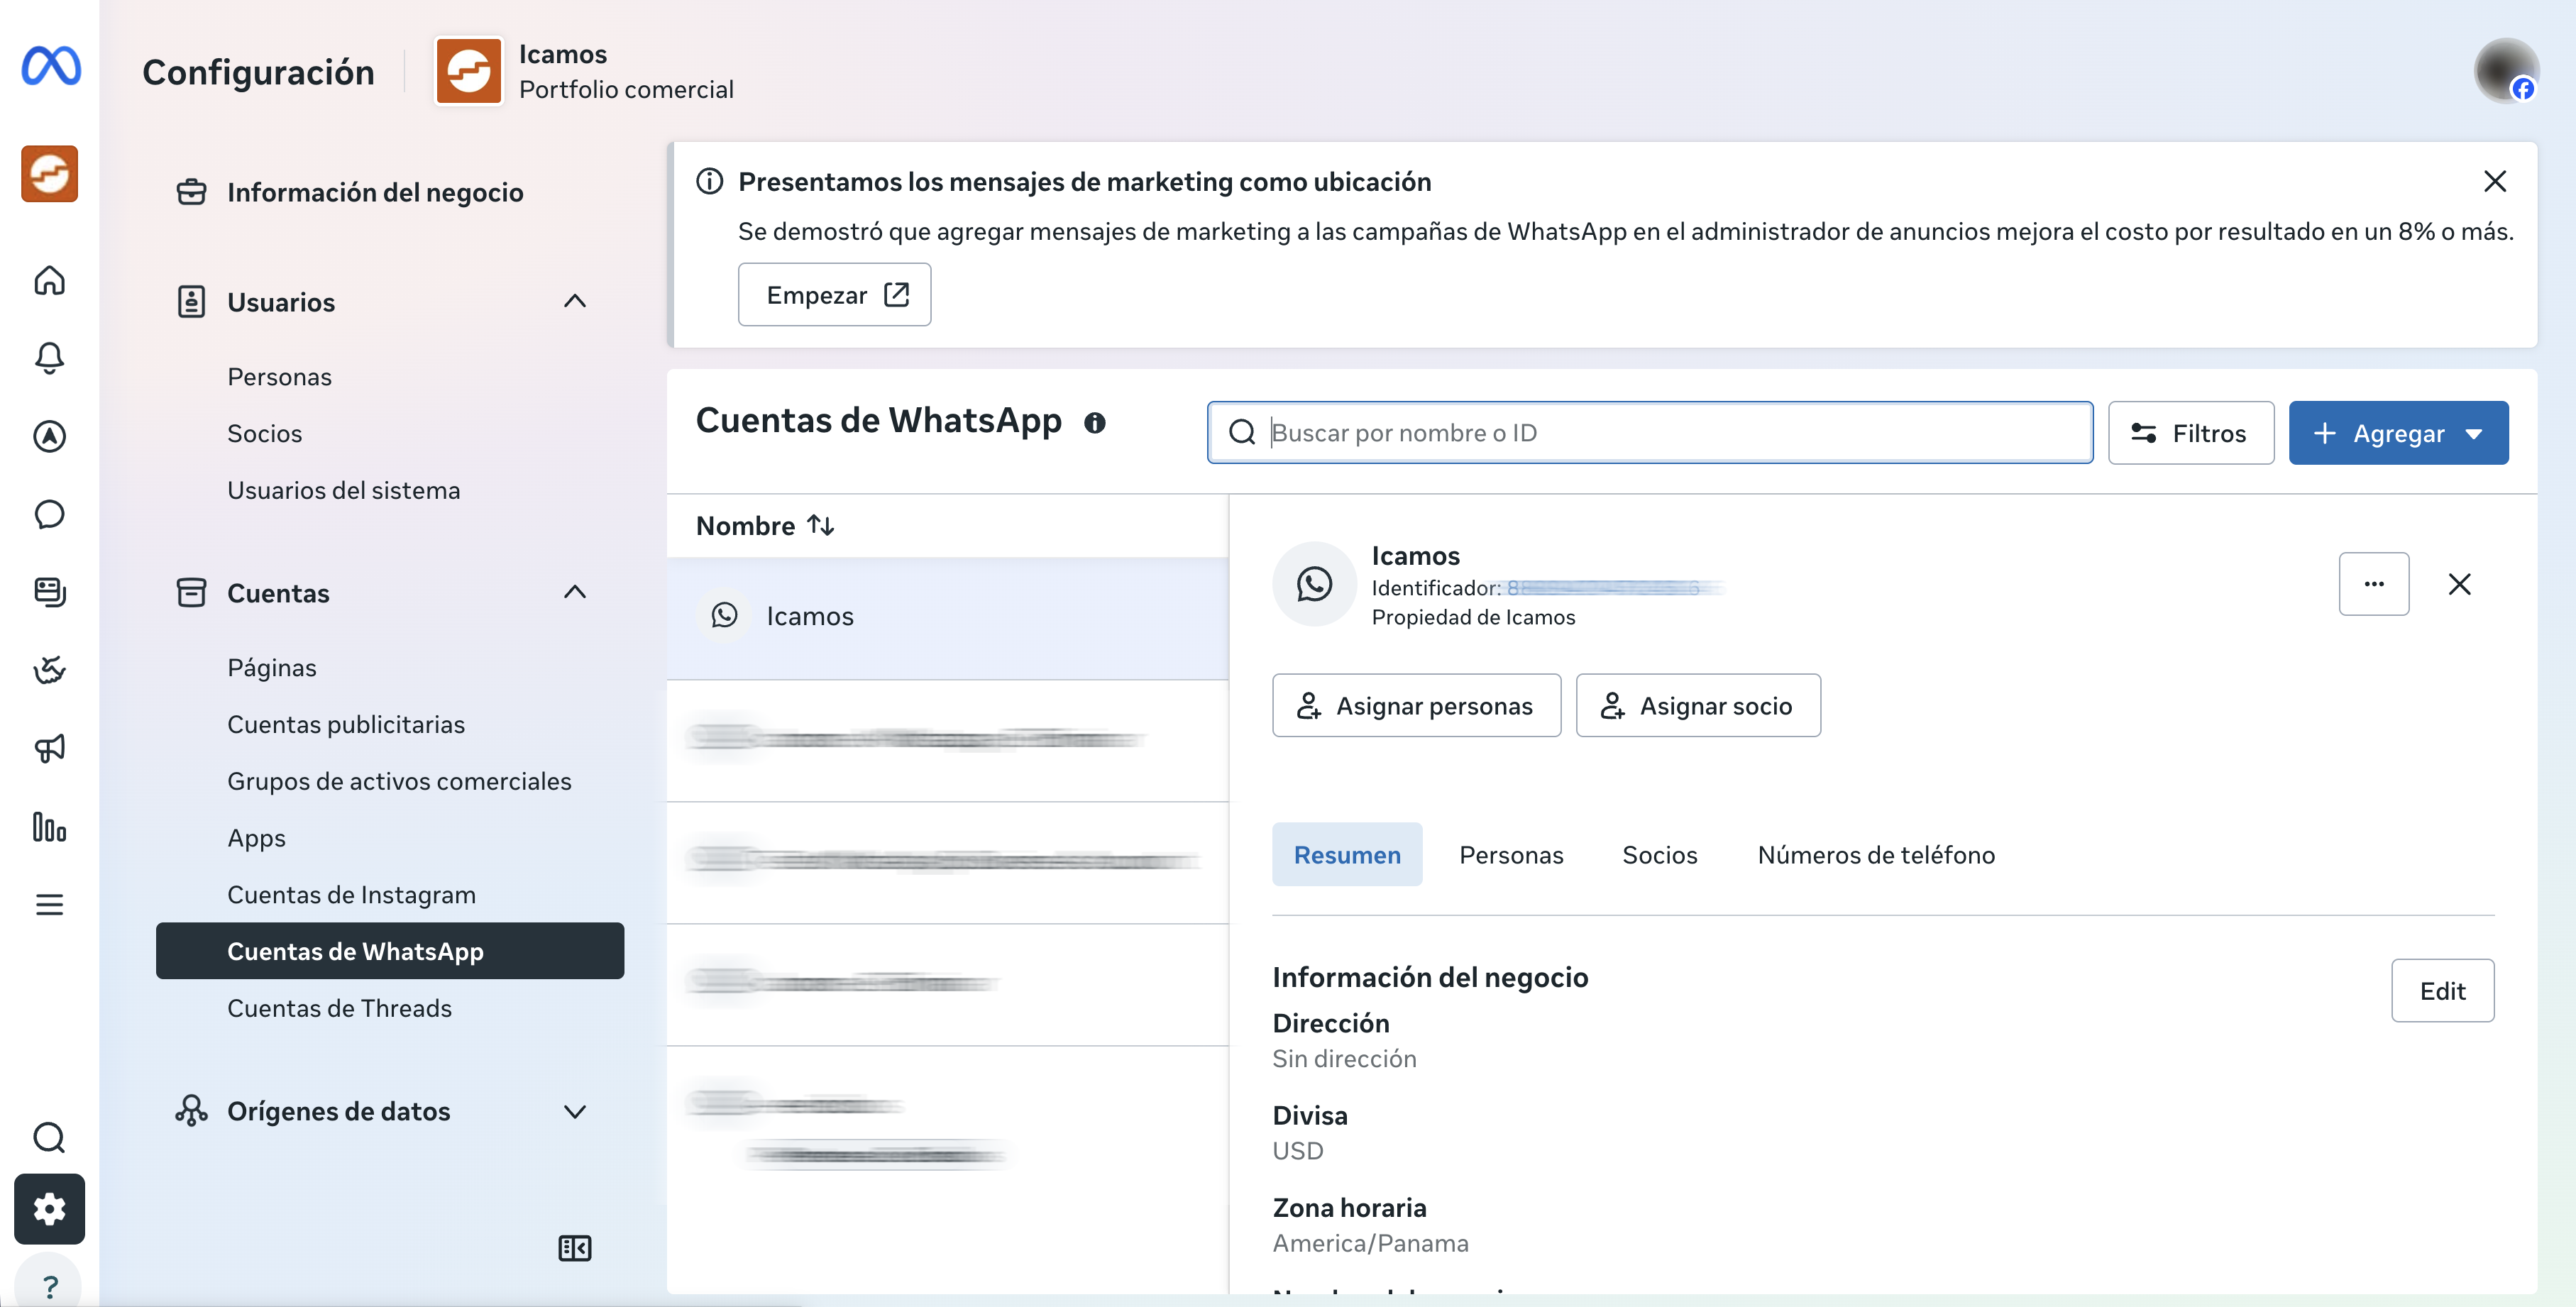This screenshot has width=2576, height=1307.
Task: Collapse the Cuentas section
Action: (574, 592)
